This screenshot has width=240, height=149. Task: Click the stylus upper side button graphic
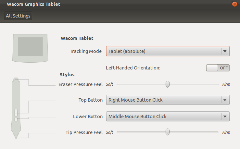click(x=16, y=113)
